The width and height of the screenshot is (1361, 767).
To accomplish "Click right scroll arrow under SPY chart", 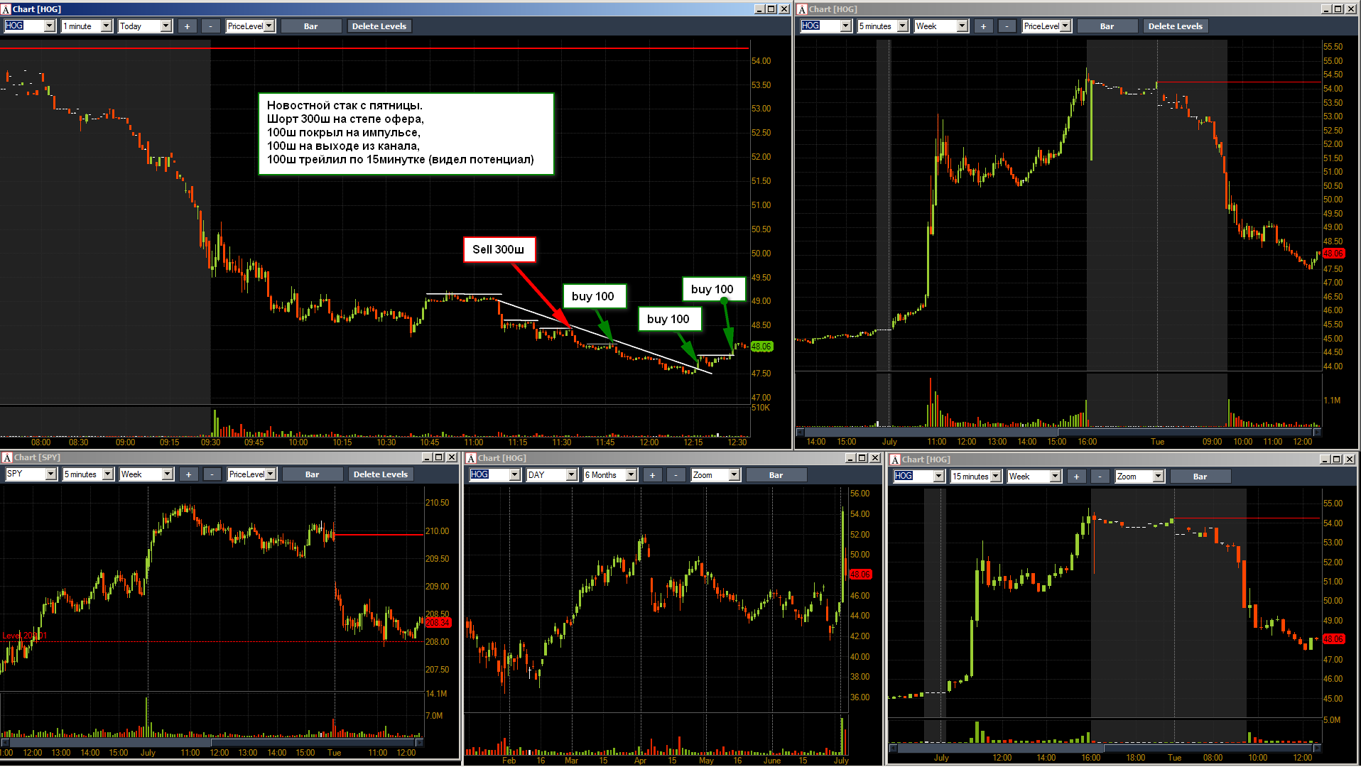I will tap(419, 742).
